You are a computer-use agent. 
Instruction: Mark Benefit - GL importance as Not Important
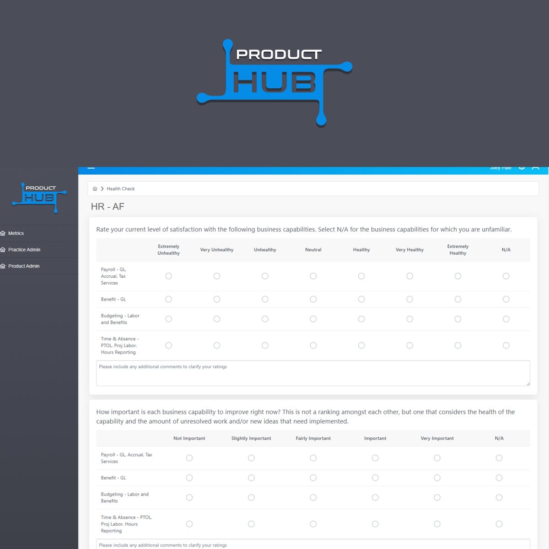coord(189,478)
